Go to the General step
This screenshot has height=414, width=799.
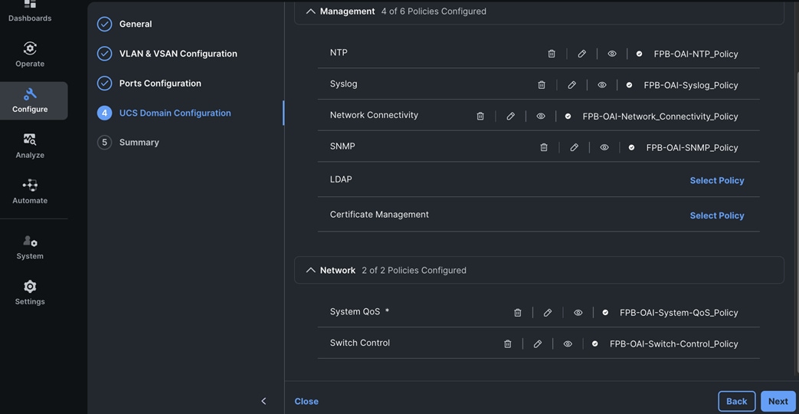click(x=136, y=24)
